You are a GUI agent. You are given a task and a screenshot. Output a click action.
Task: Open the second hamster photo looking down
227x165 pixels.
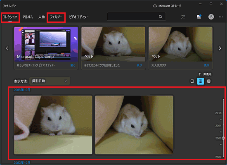[x=134, y=125]
